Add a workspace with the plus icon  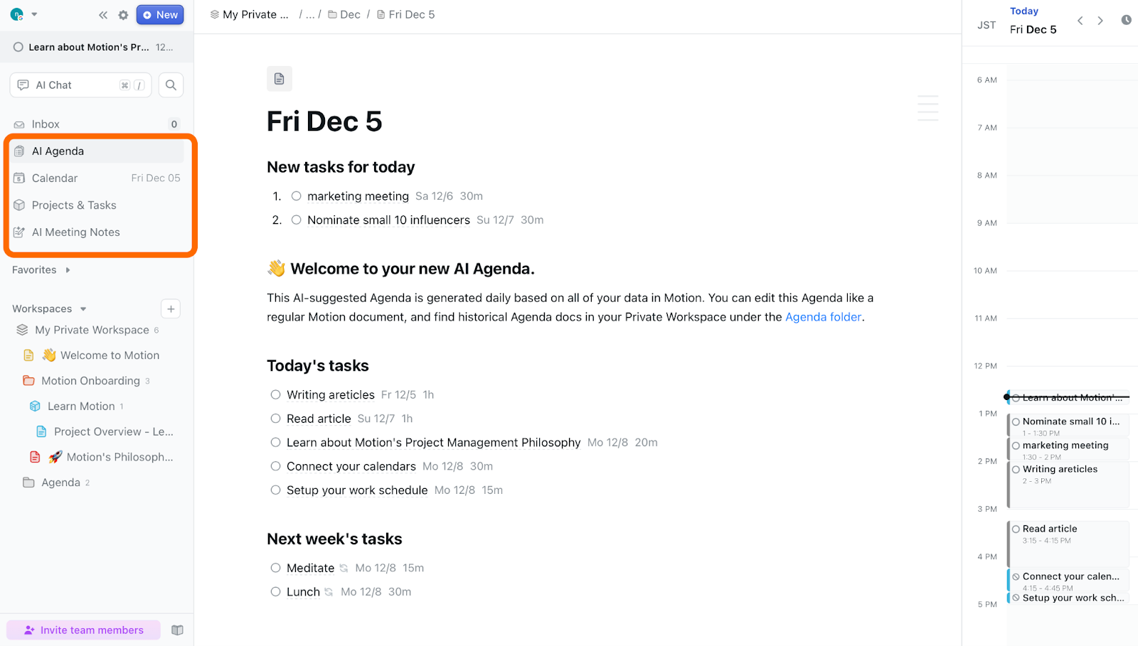[171, 308]
